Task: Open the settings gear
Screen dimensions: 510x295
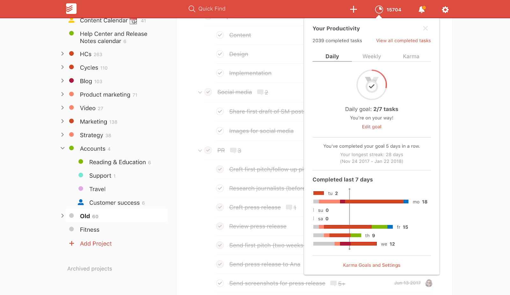Action: coord(445,9)
